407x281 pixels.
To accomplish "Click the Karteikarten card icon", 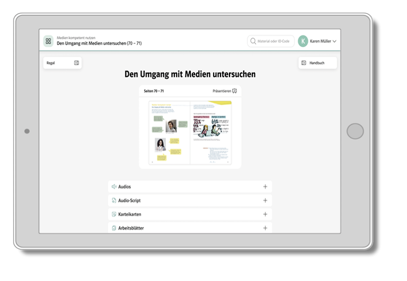I will coord(114,214).
